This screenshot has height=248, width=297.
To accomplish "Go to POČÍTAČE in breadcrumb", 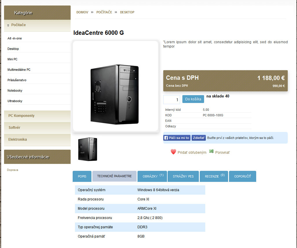I will coord(104,12).
